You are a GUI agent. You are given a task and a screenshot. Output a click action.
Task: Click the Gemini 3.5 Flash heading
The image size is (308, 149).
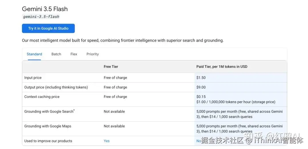pos(45,9)
